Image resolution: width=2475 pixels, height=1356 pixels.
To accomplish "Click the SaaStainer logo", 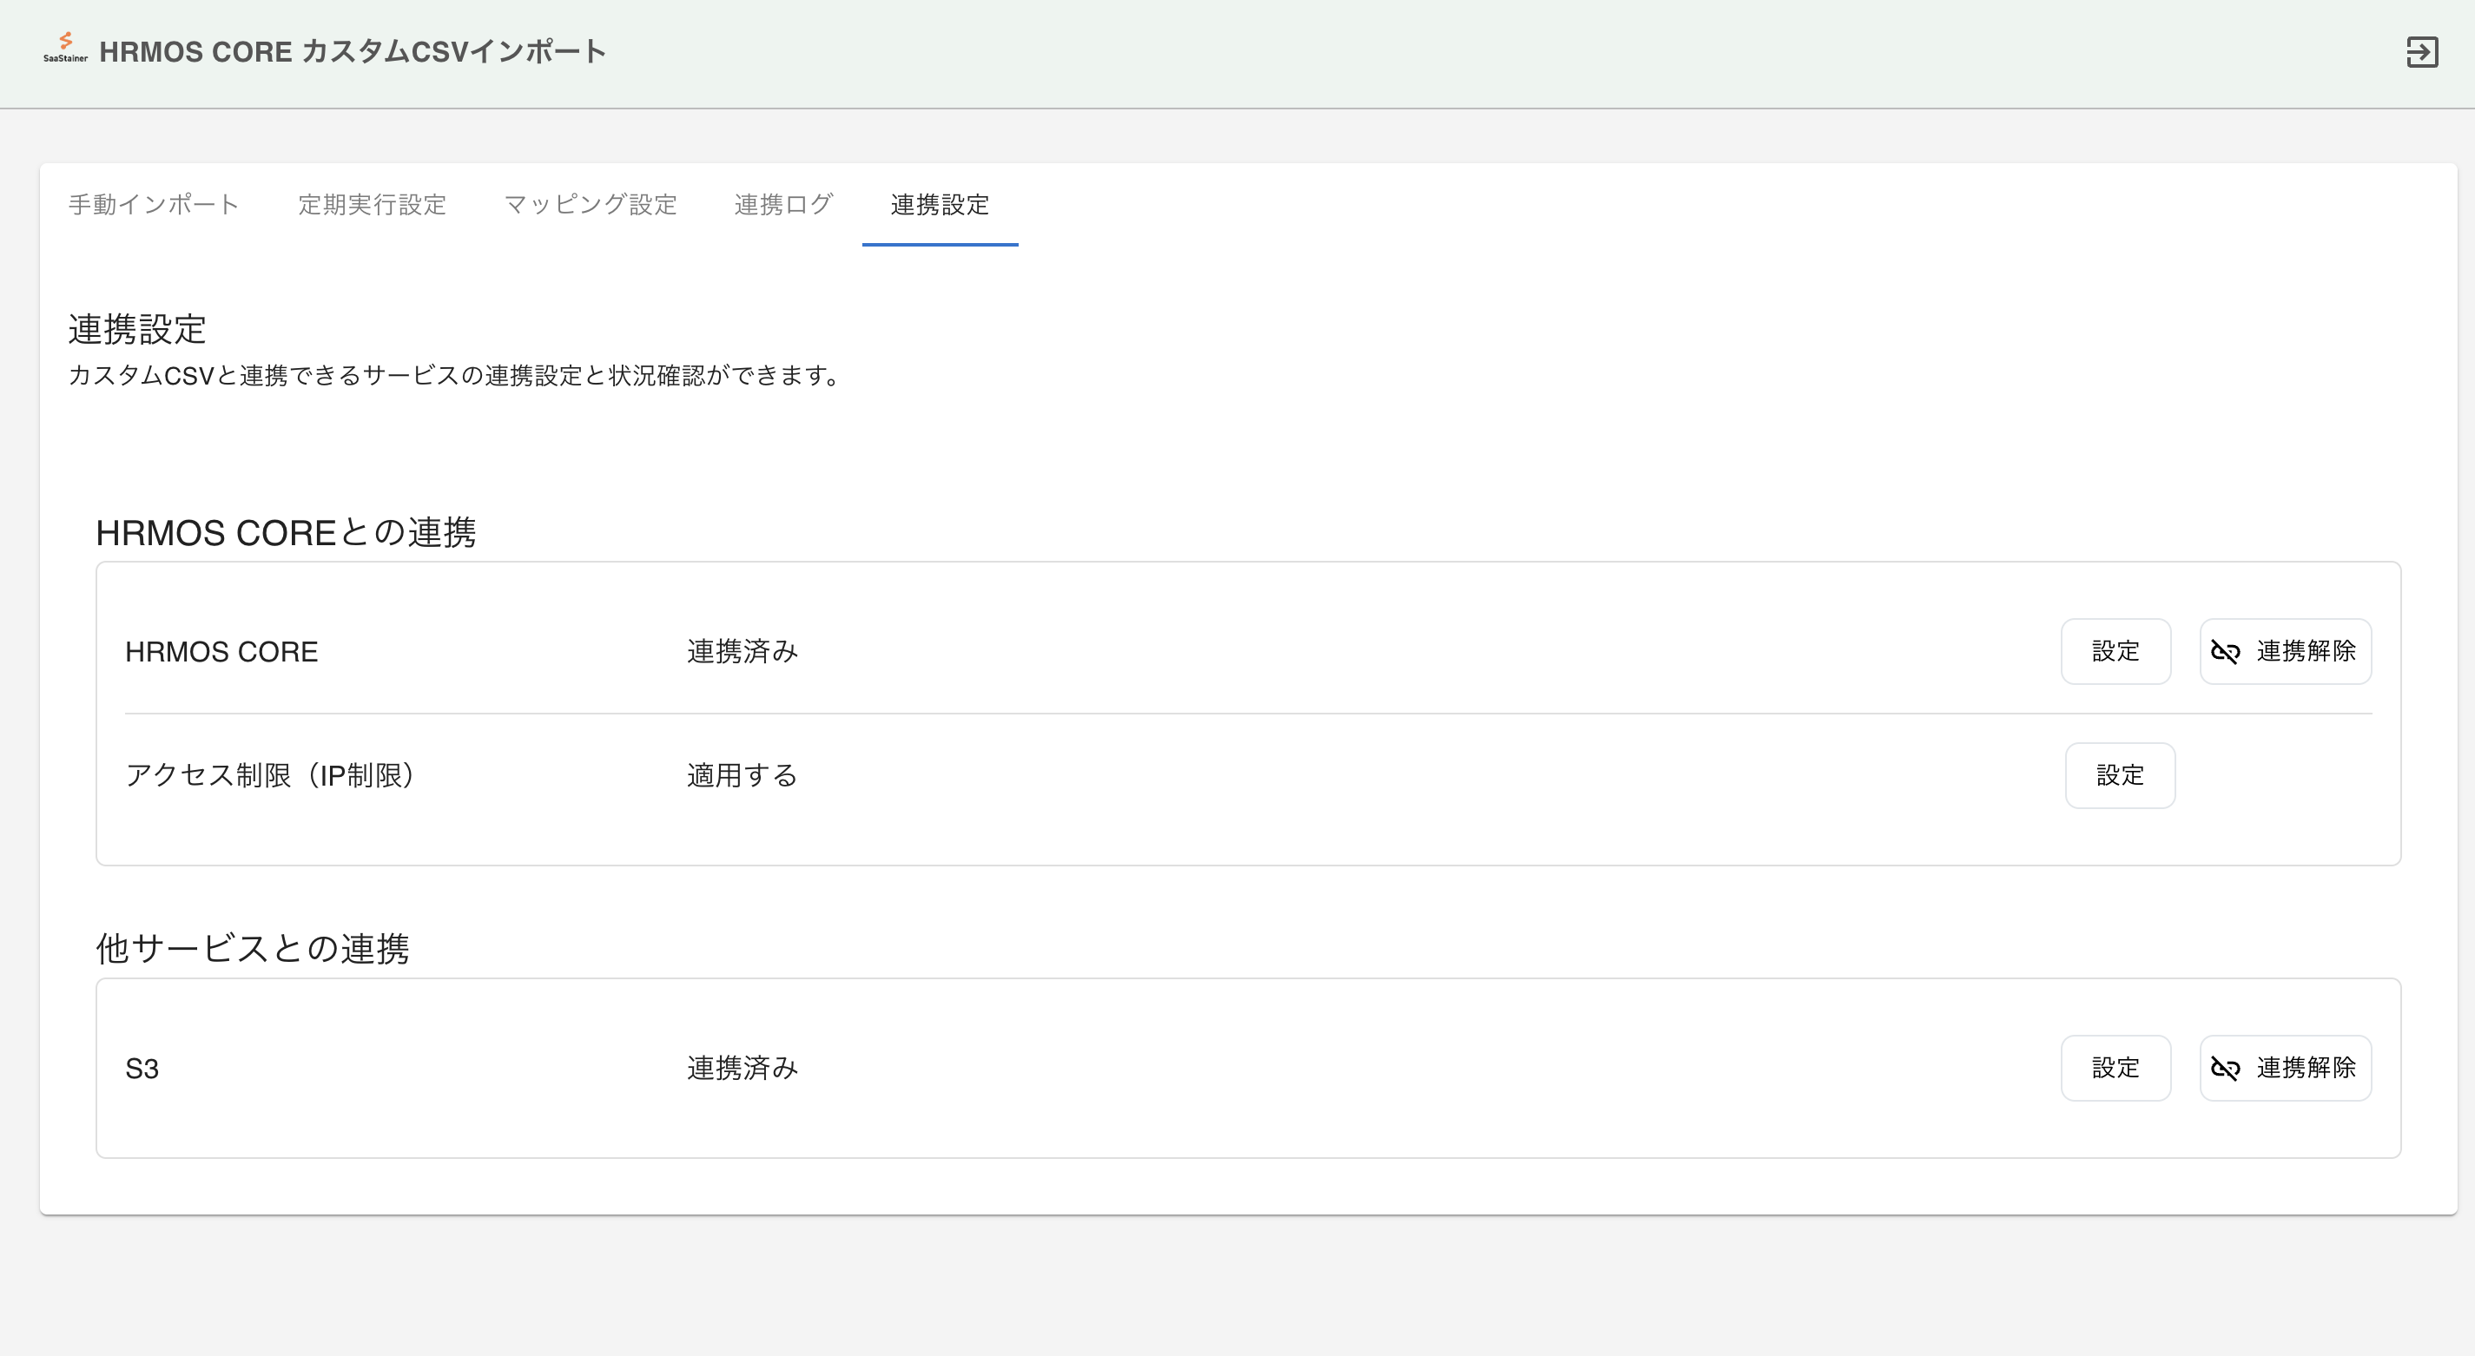I will (65, 48).
